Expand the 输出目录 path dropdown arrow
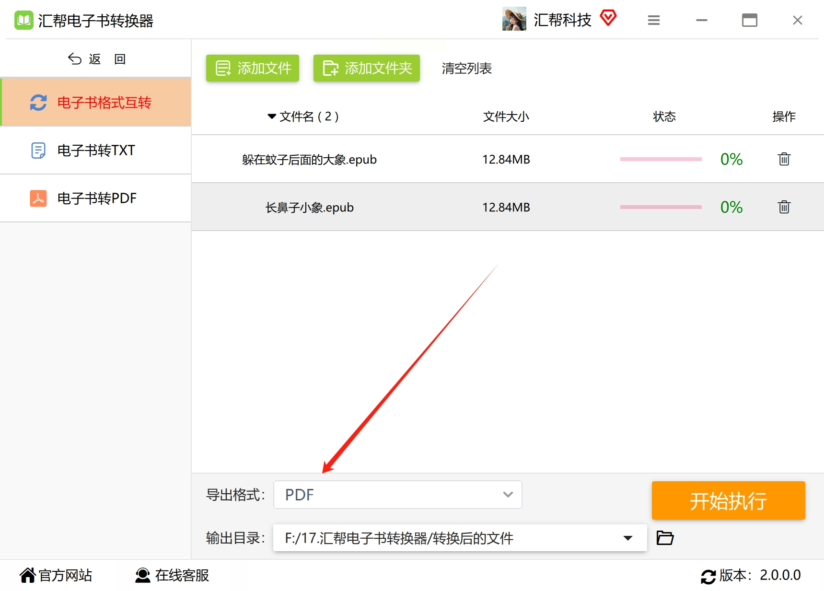The height and width of the screenshot is (591, 824). [x=627, y=538]
